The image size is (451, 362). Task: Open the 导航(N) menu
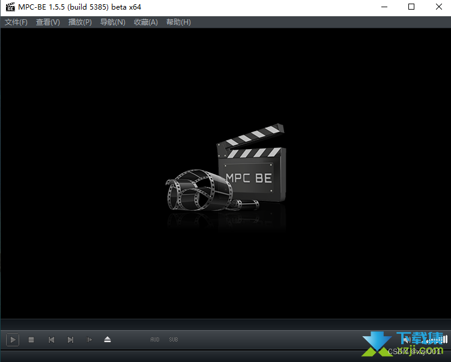(113, 22)
